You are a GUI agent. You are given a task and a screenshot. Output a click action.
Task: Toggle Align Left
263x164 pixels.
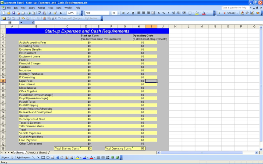coord(139,13)
